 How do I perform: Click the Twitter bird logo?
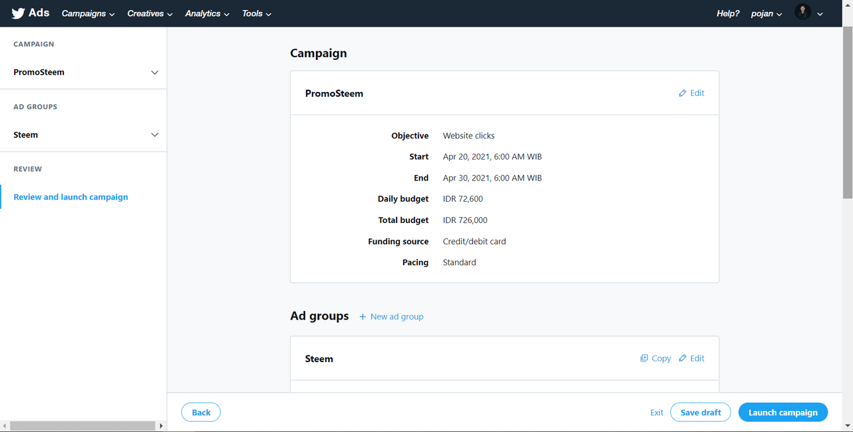tap(18, 13)
